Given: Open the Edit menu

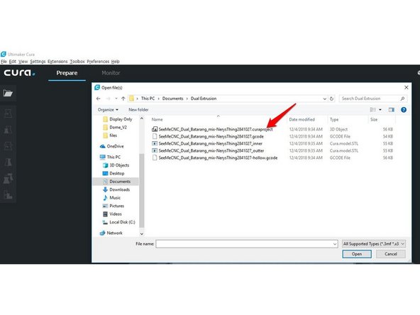Looking at the screenshot, I should pos(13,61).
